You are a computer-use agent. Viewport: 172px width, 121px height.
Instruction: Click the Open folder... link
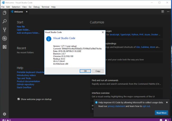click(x=23, y=30)
